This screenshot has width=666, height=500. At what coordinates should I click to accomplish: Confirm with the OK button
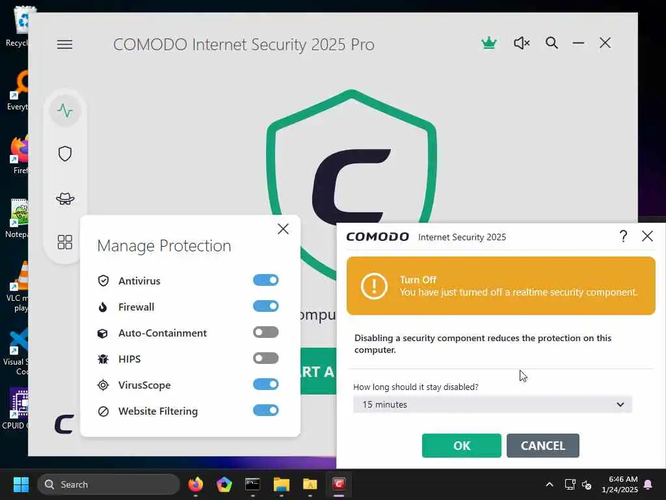click(461, 445)
